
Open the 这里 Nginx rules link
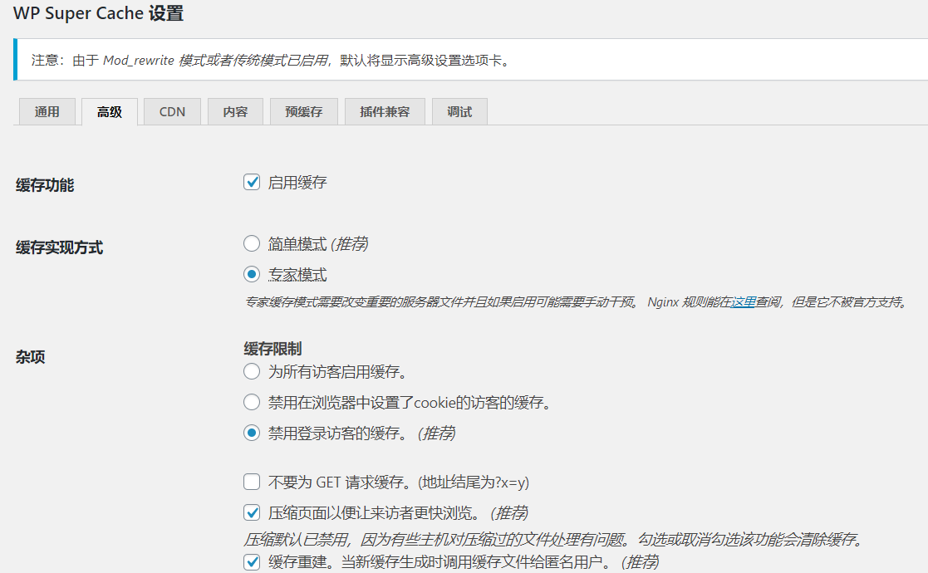(x=743, y=302)
